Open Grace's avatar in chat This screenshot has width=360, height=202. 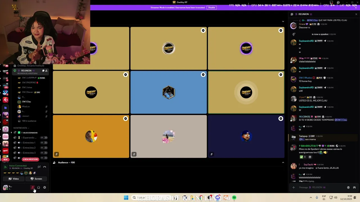[293, 26]
